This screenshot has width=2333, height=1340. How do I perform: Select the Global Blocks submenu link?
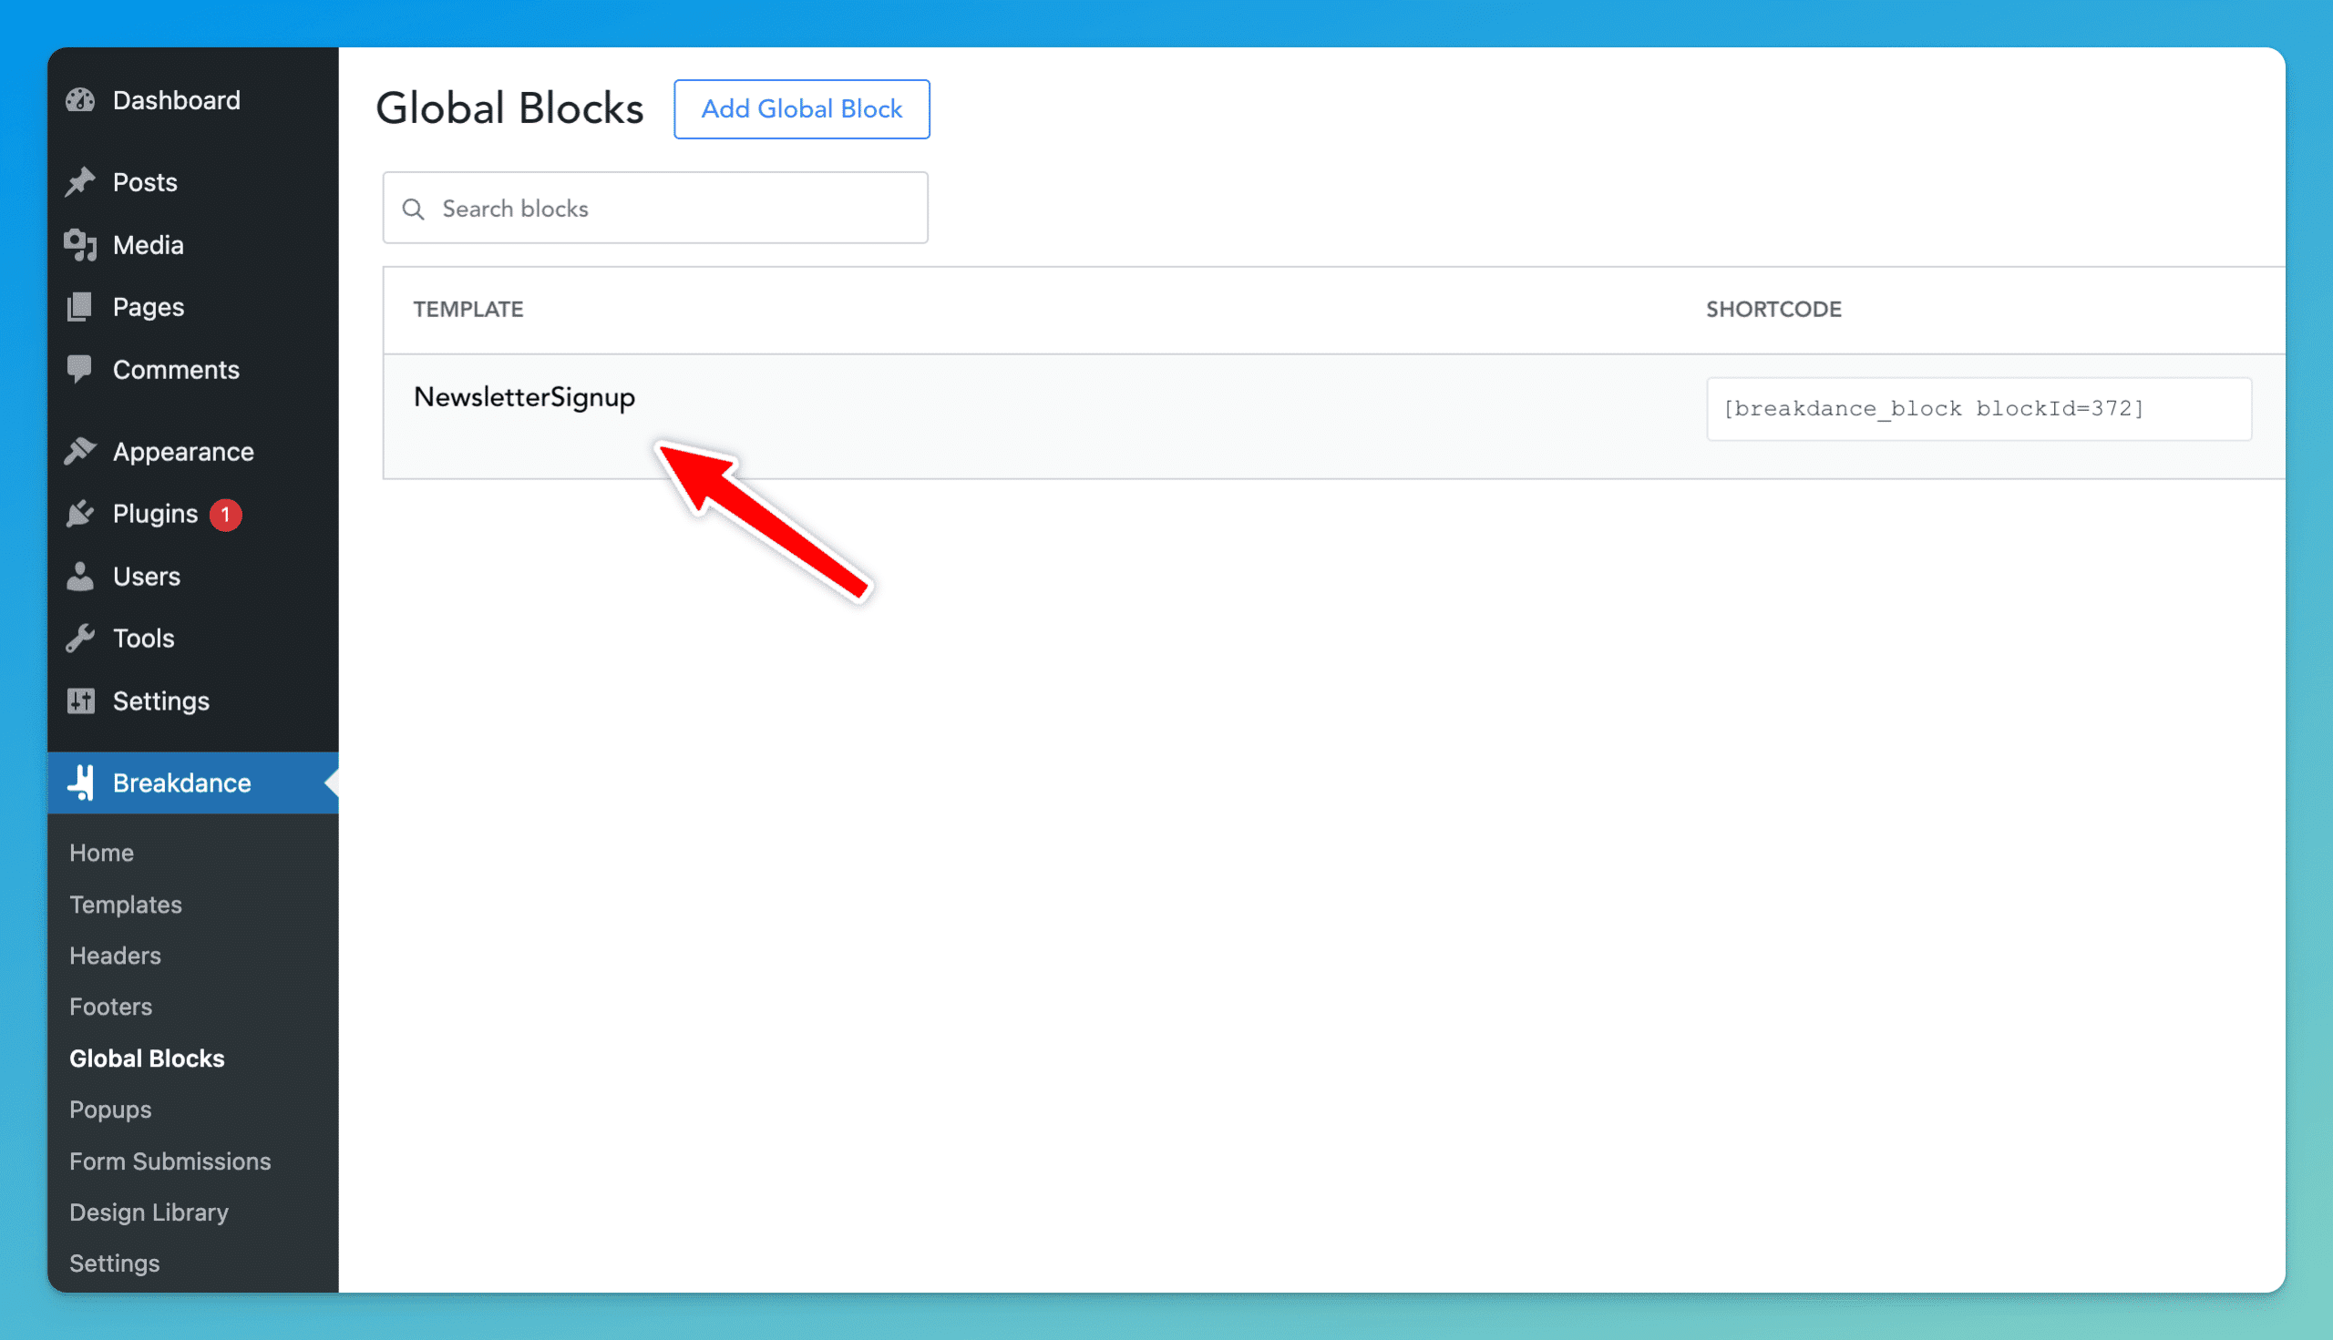coord(147,1059)
